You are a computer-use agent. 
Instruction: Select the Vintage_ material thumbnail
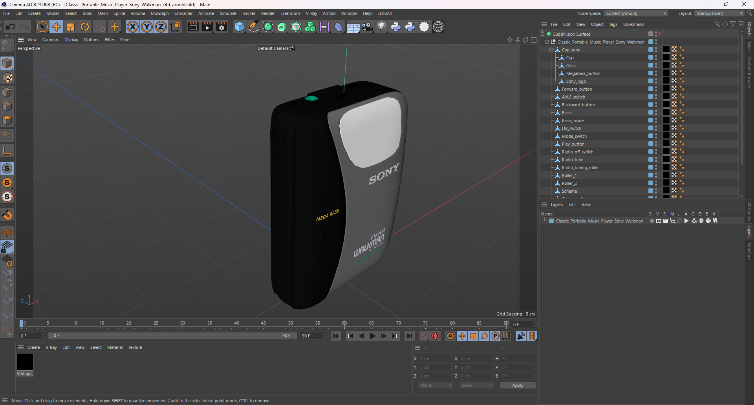pyautogui.click(x=25, y=361)
